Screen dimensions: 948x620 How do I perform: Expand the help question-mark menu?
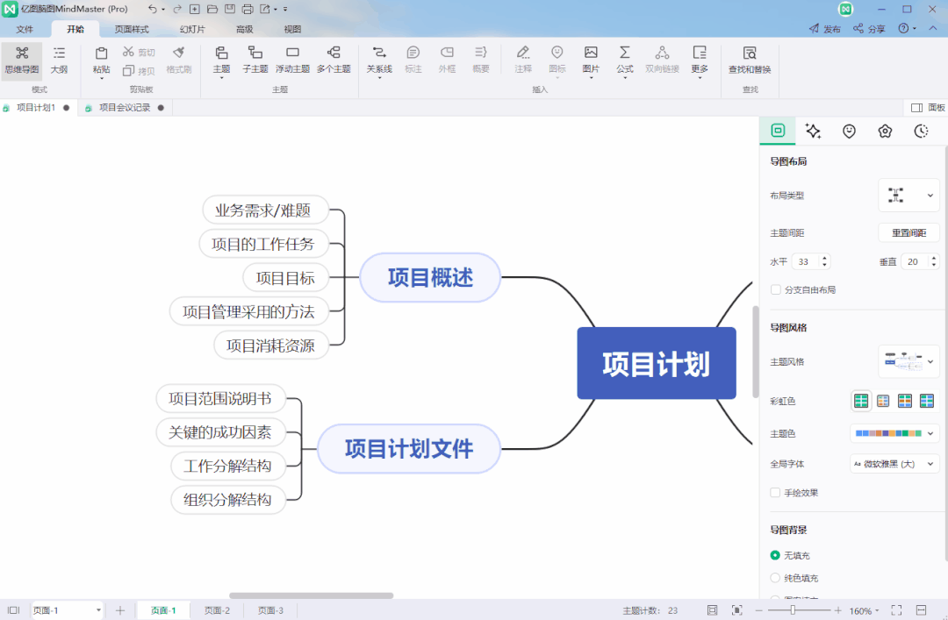(907, 28)
